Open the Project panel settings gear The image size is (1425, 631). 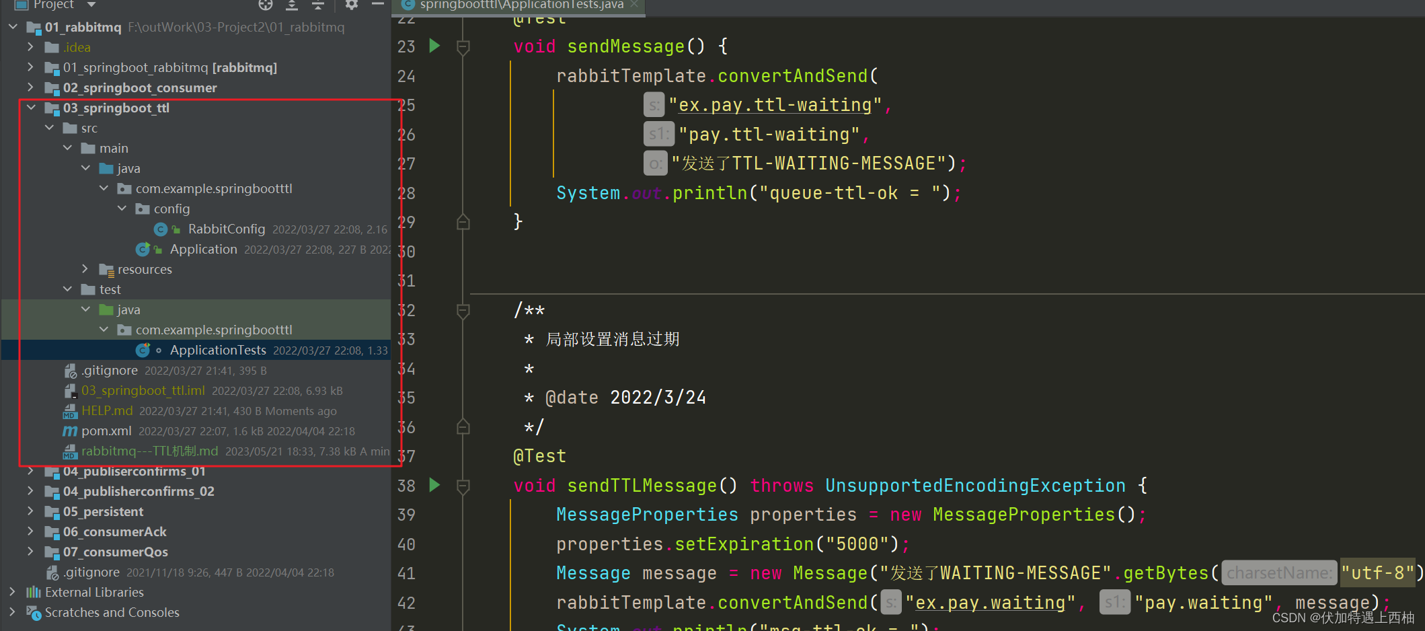350,5
